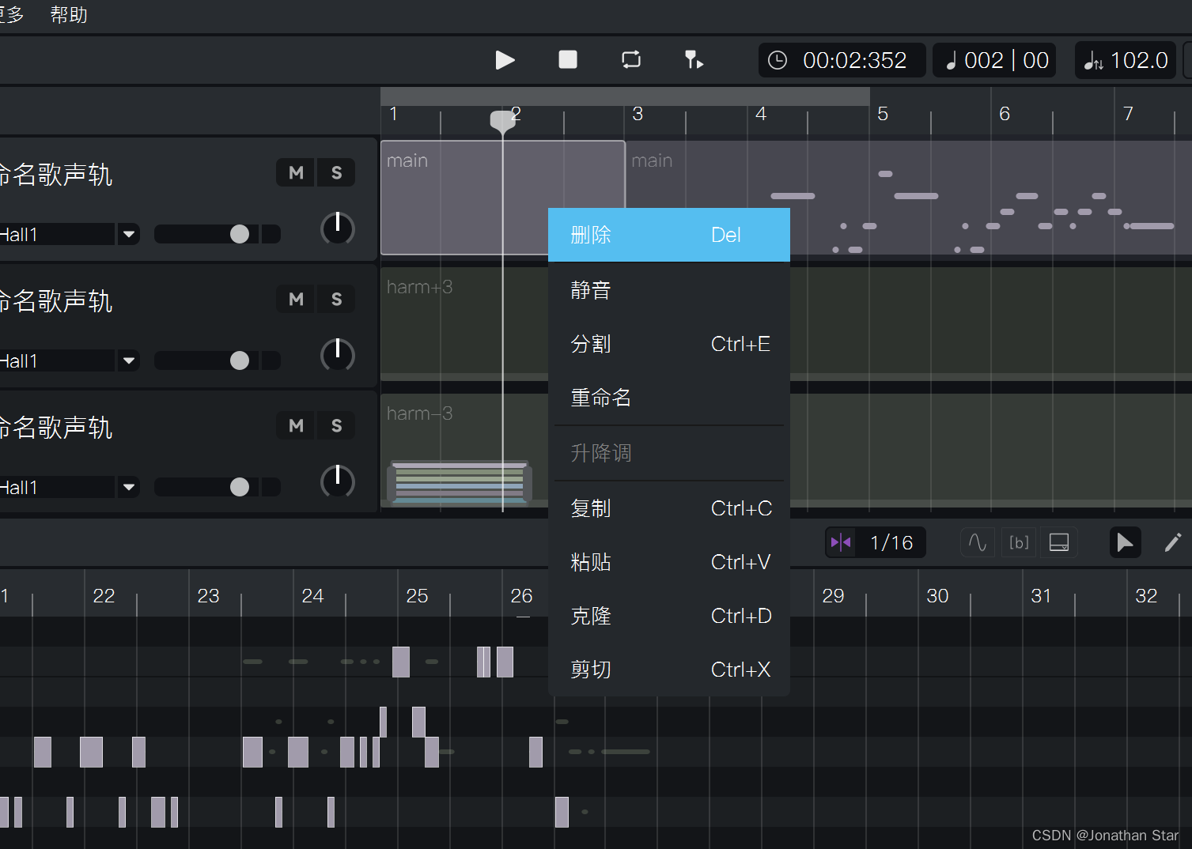The height and width of the screenshot is (849, 1192).
Task: Click the pan knob on the harm+3 track
Action: pyautogui.click(x=338, y=355)
